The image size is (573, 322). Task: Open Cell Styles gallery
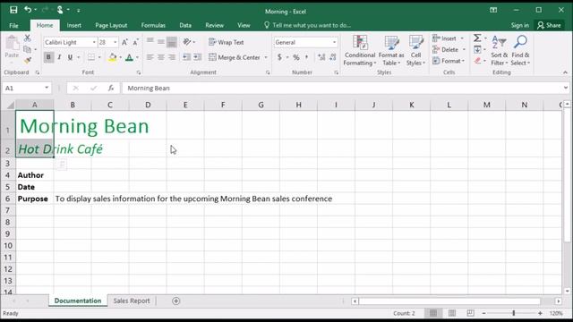click(x=415, y=51)
